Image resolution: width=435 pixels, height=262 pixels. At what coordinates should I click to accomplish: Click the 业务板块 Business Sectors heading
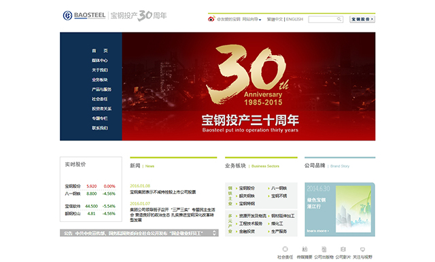pos(252,166)
